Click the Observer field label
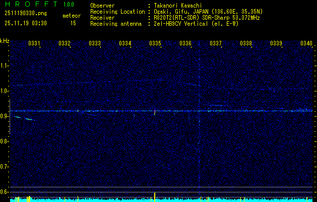Screen dimensions: 317x202 pyautogui.click(x=102, y=6)
